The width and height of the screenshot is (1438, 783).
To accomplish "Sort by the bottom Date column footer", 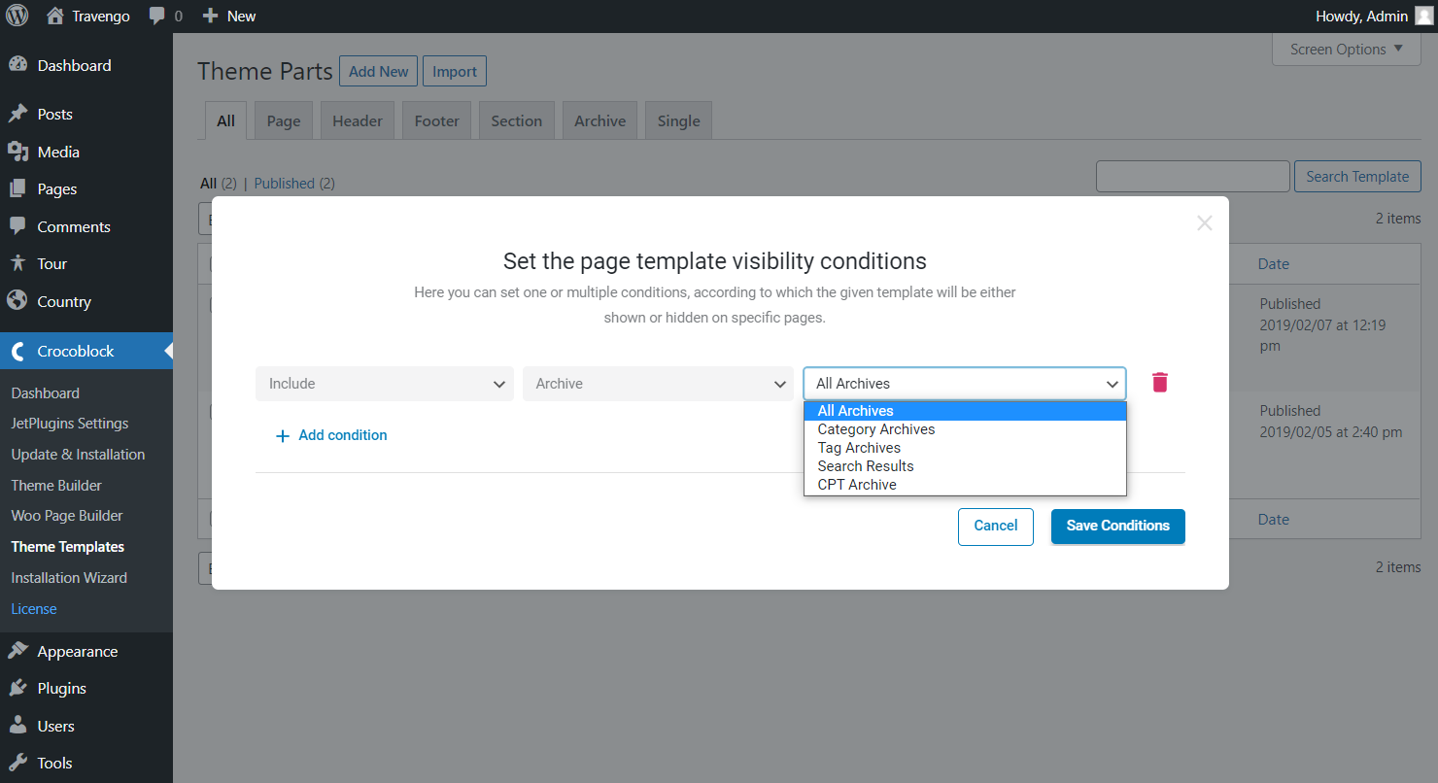I will (1274, 519).
